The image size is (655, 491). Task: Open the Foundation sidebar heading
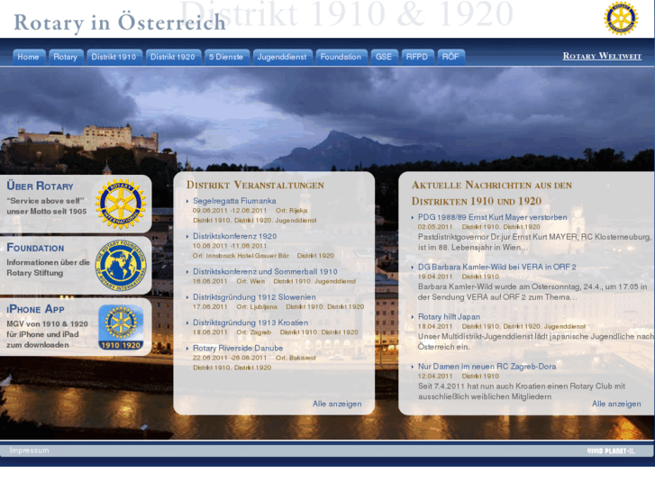[35, 248]
